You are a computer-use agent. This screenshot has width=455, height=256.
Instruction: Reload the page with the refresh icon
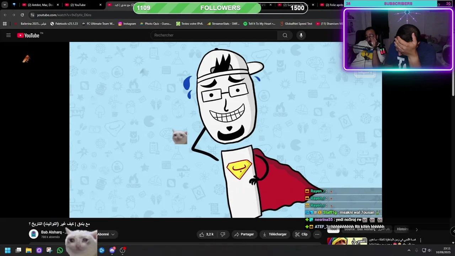pos(22,15)
